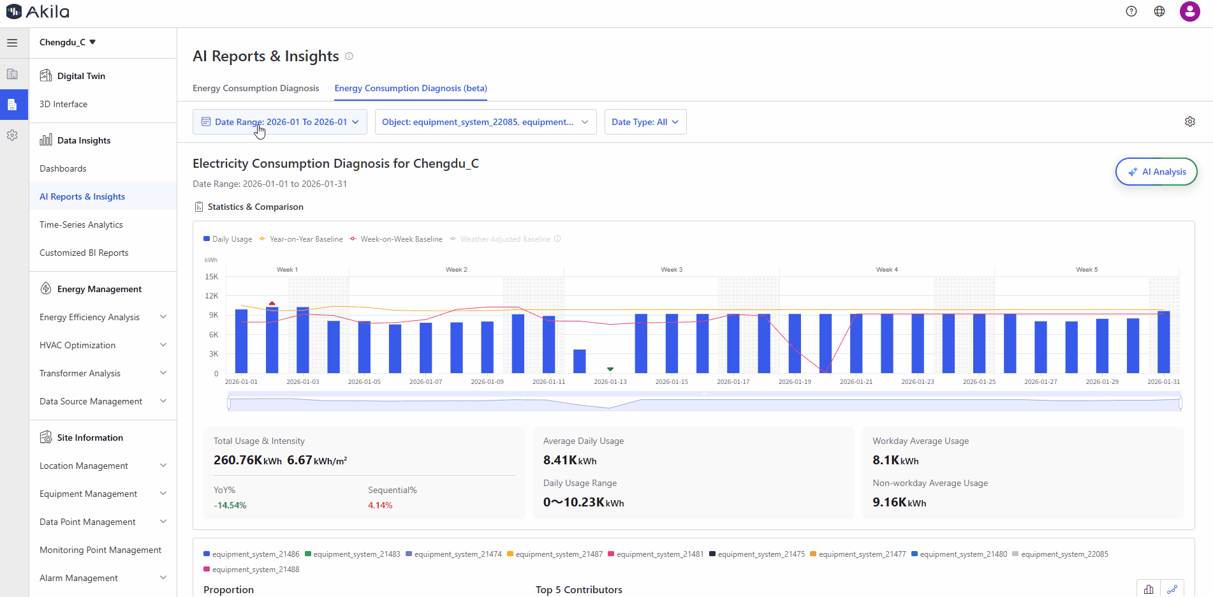The height and width of the screenshot is (597, 1213).
Task: Toggle the Daily Usage legend series
Action: 228,239
